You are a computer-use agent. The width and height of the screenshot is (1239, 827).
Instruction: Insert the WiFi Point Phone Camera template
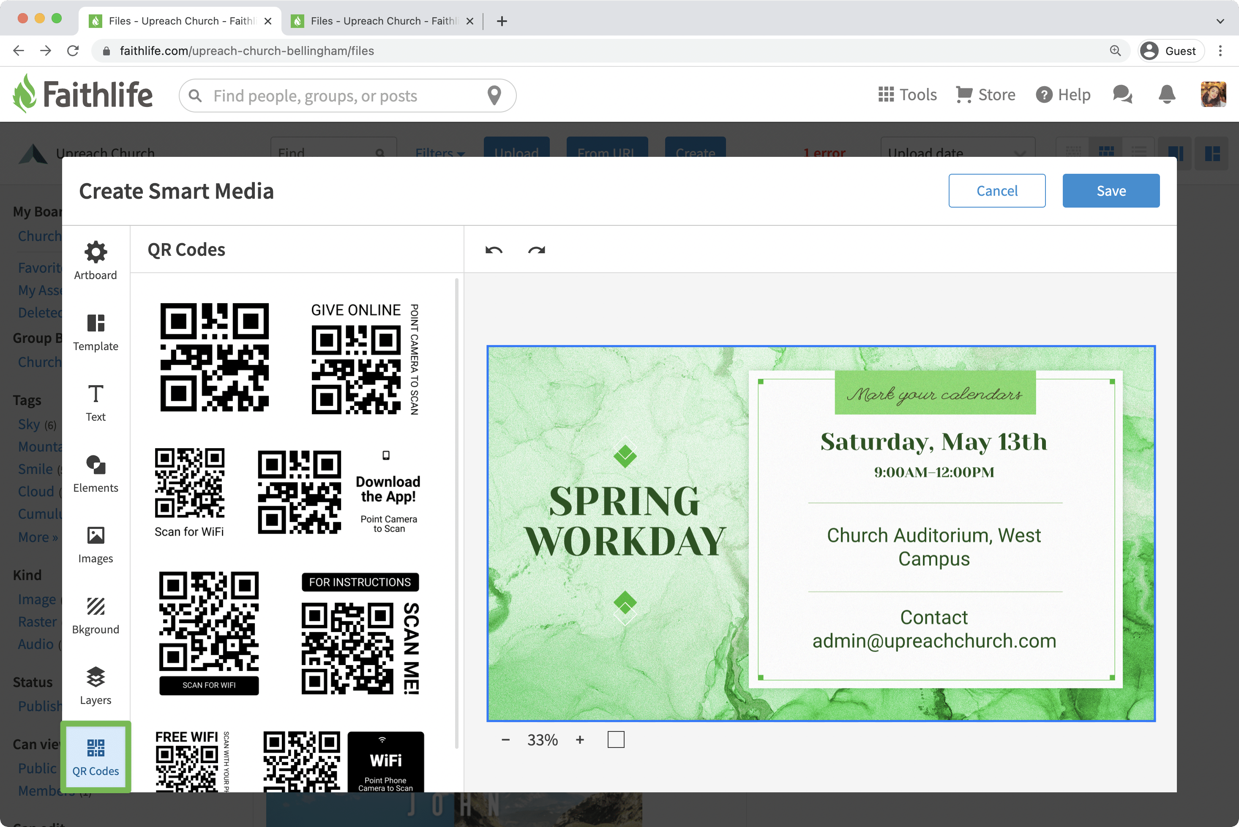point(344,761)
